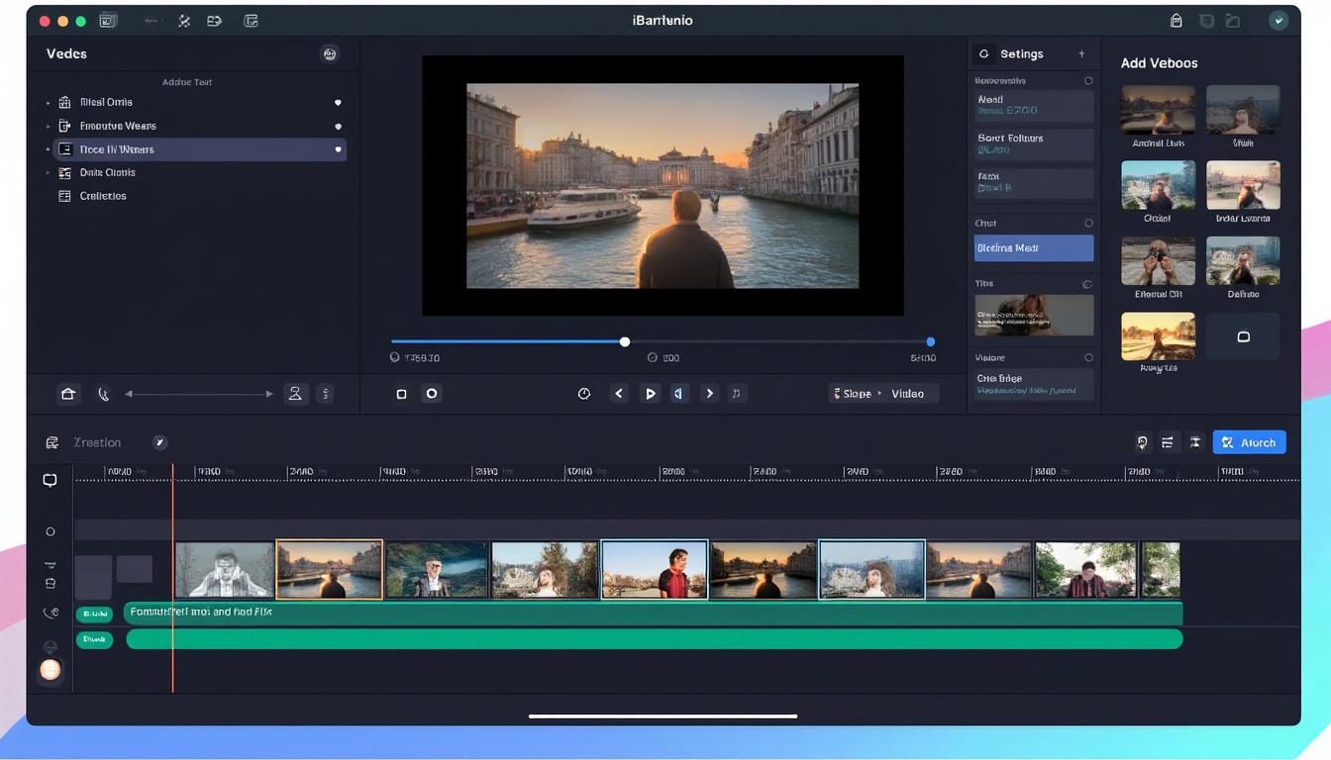Viewport: 1331px width, 760px height.
Task: Toggle the circle beside the Ciust section
Action: pyautogui.click(x=1088, y=224)
